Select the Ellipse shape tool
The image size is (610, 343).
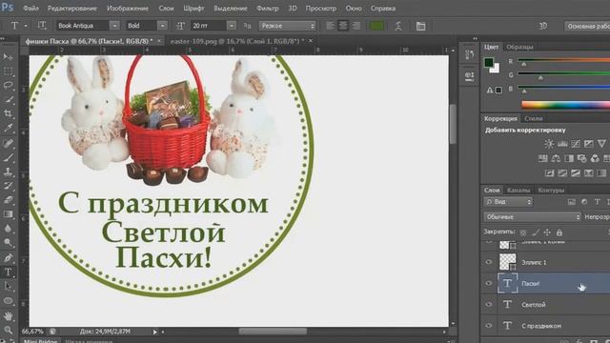8,301
